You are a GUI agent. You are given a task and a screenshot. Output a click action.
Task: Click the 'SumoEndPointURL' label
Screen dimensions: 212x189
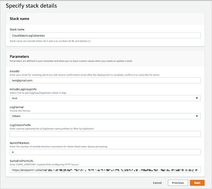pyautogui.click(x=21, y=161)
